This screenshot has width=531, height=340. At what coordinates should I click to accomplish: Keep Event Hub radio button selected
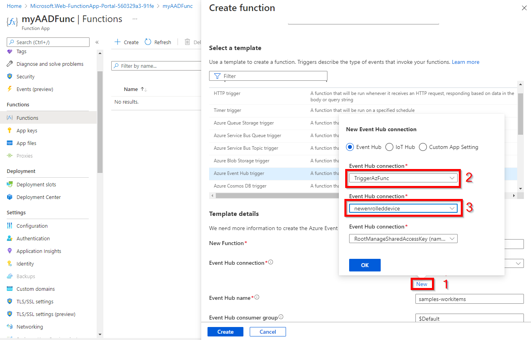350,147
